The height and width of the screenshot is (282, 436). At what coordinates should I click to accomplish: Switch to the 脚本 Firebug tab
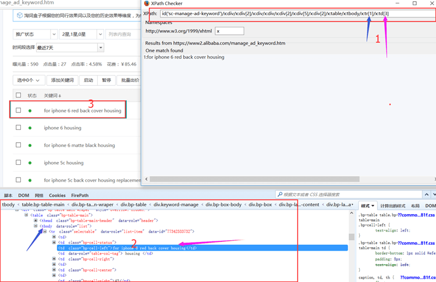8,196
